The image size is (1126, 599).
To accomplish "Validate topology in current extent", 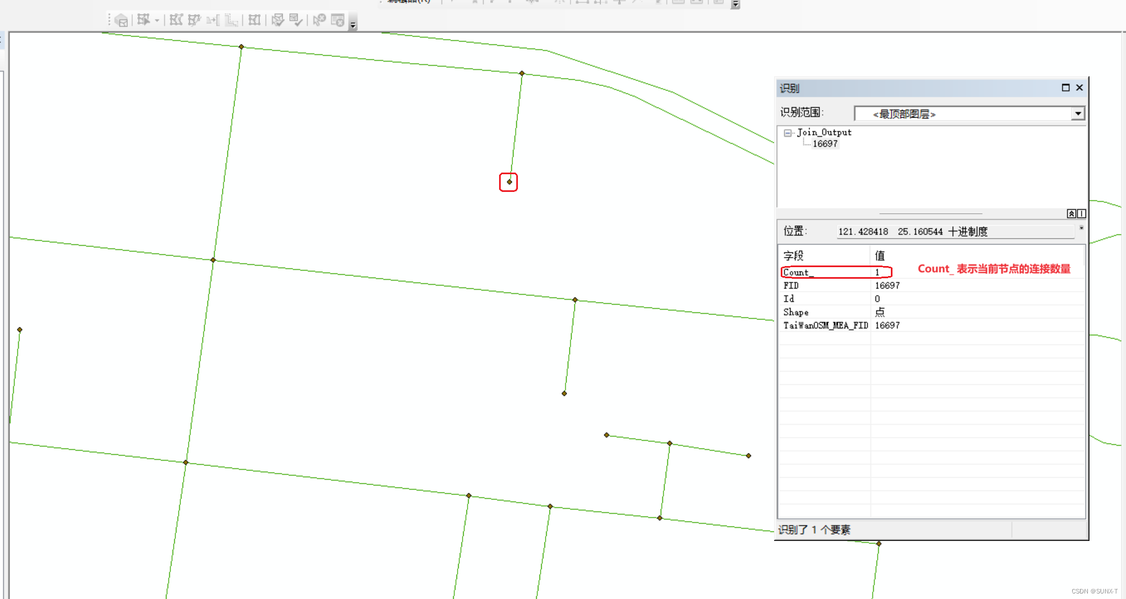I will tap(296, 20).
